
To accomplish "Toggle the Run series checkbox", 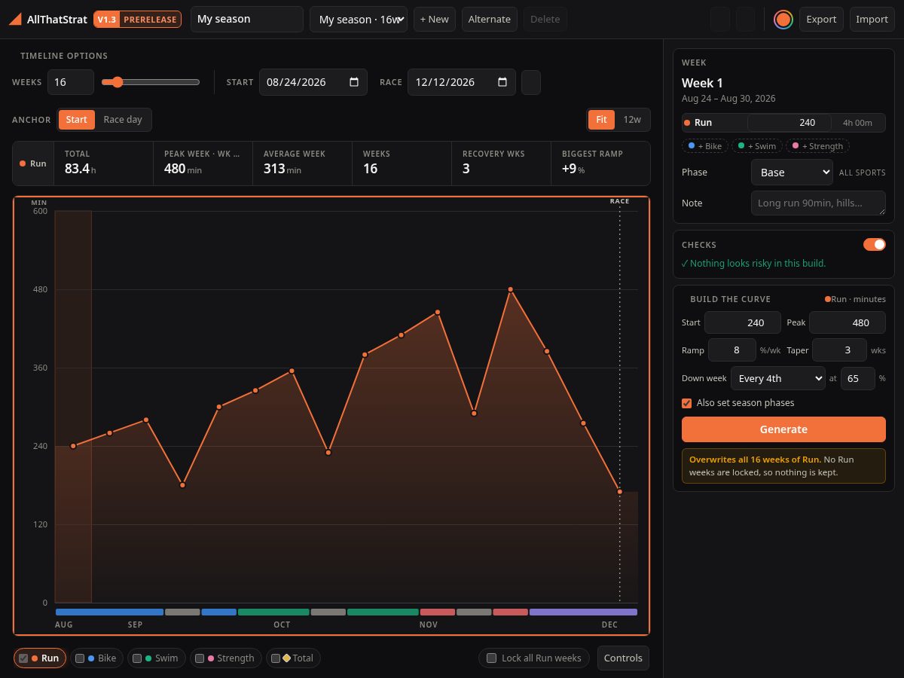I will 23,658.
